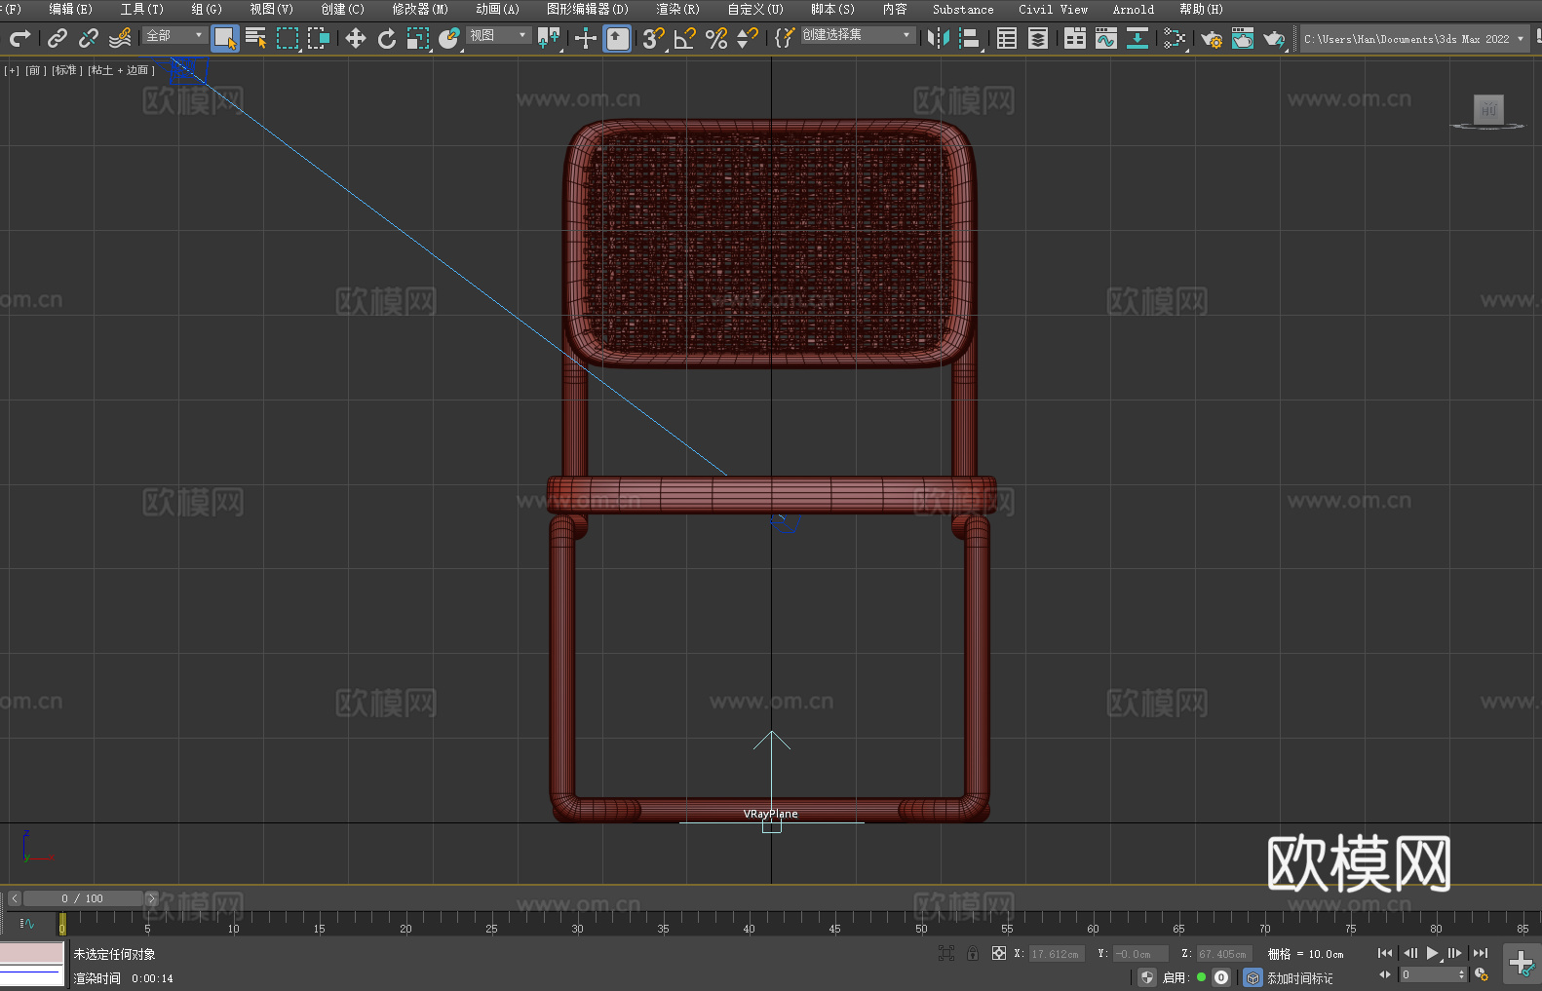Screen dimensions: 1542x991
Task: Click Go to Start playback button
Action: click(x=1384, y=953)
